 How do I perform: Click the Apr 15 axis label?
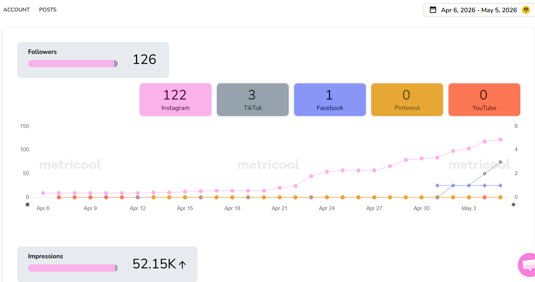(185, 208)
